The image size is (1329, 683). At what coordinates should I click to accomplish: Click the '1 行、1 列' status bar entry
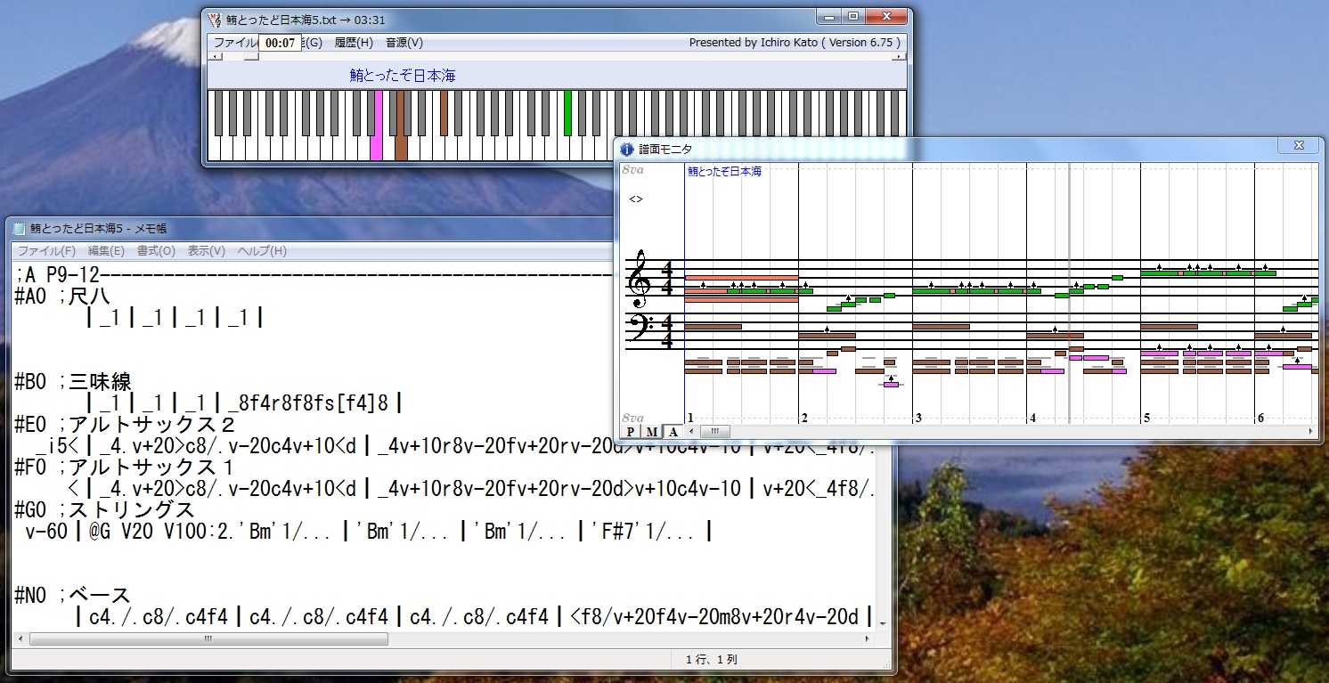point(712,660)
